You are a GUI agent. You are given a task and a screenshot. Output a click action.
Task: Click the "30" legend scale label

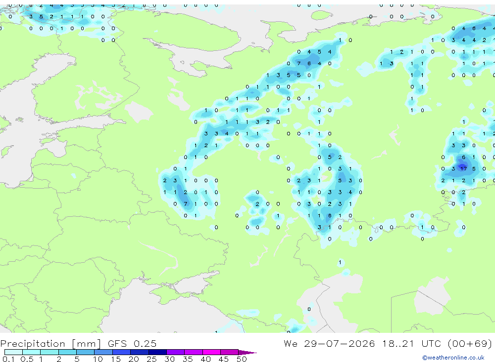169,359
